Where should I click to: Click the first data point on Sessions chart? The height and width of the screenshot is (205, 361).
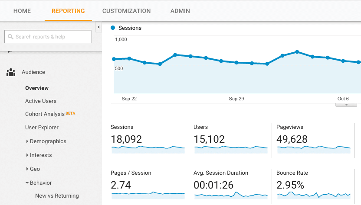pos(114,59)
